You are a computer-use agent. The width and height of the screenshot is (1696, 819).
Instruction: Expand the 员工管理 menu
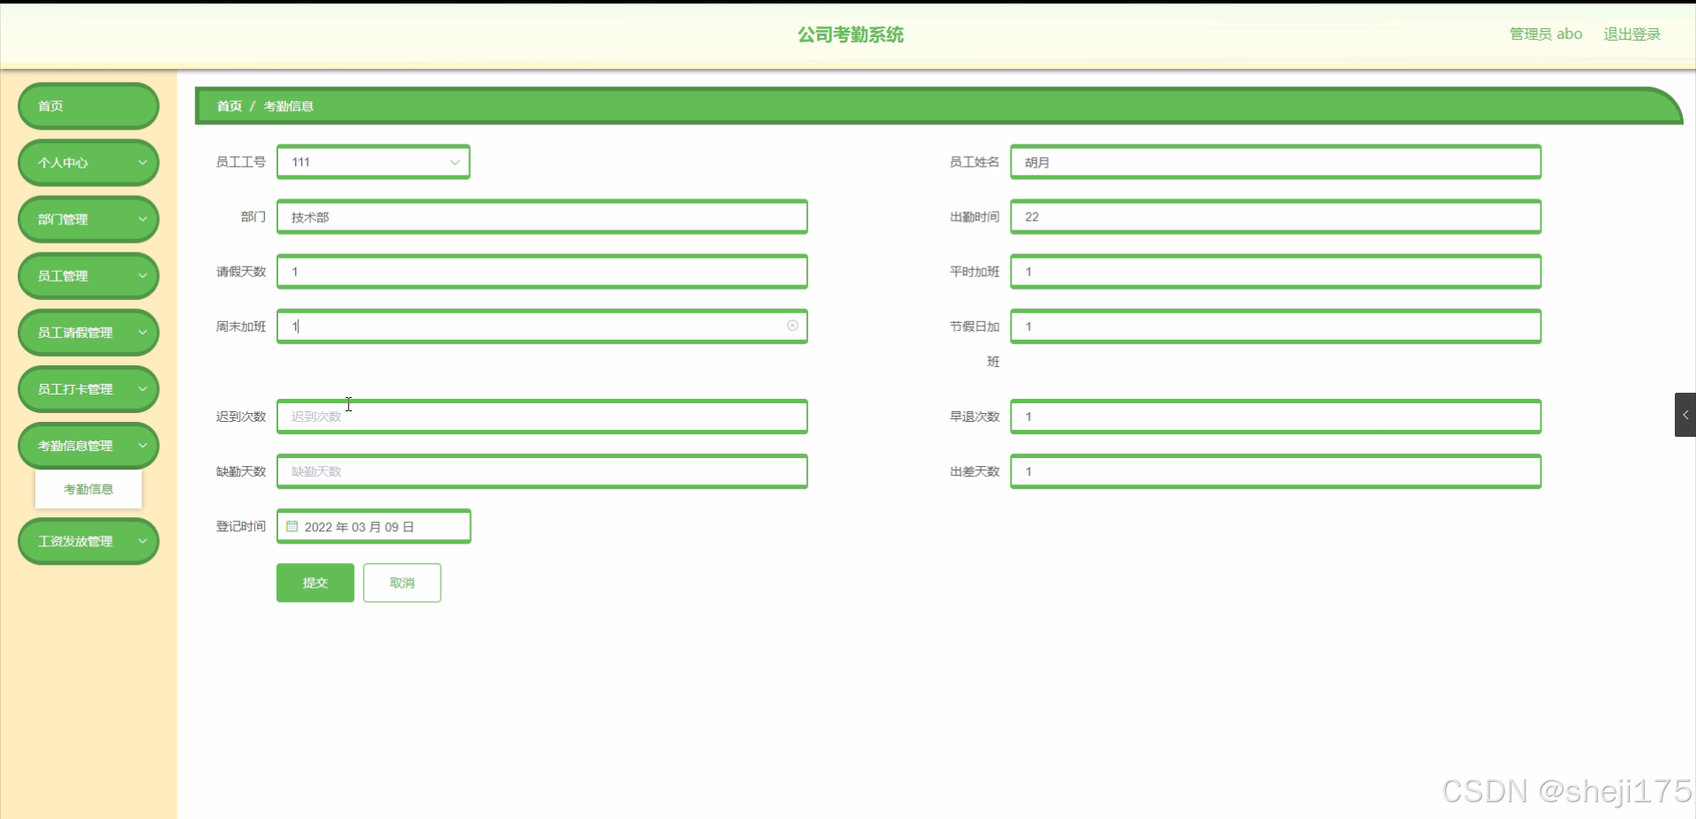[88, 275]
